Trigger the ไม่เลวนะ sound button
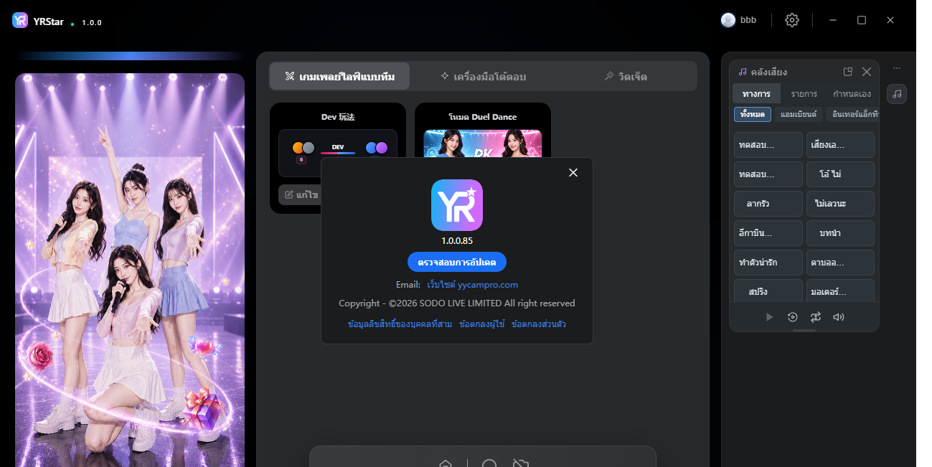This screenshot has height=467, width=932. coord(840,204)
